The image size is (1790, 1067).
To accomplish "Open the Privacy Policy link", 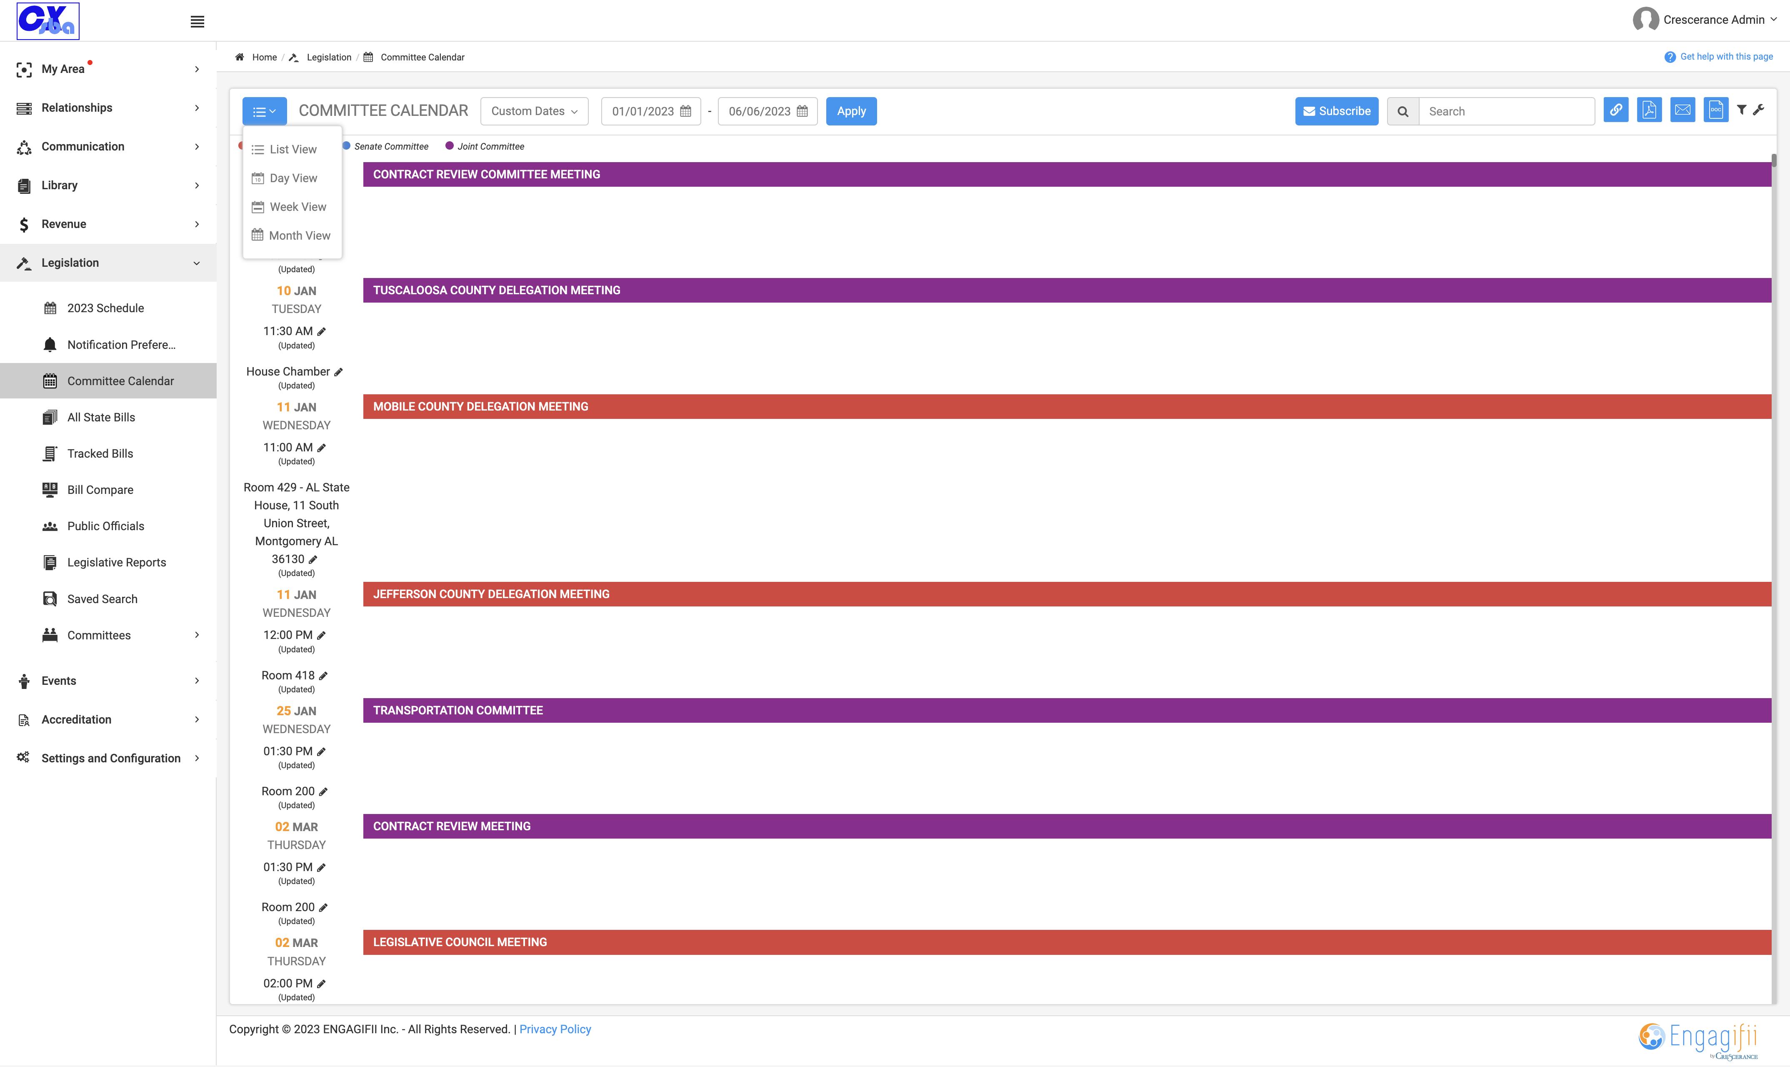I will pos(555,1029).
